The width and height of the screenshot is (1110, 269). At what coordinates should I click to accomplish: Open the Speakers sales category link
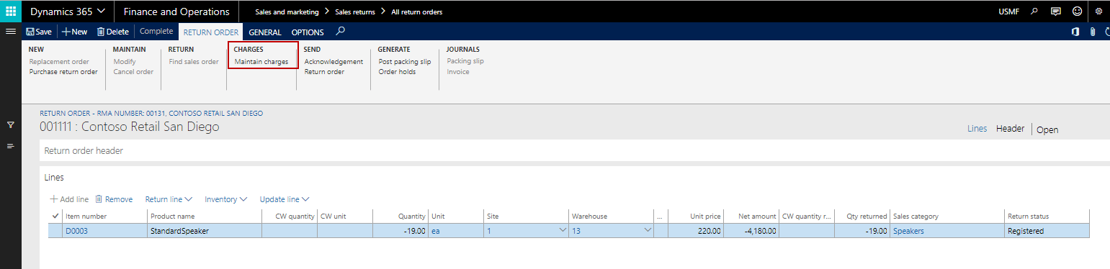coord(908,231)
